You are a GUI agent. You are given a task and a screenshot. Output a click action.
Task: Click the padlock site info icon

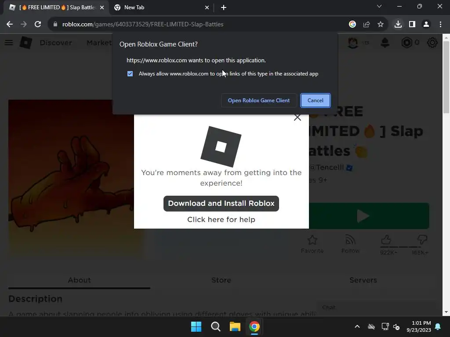55,25
